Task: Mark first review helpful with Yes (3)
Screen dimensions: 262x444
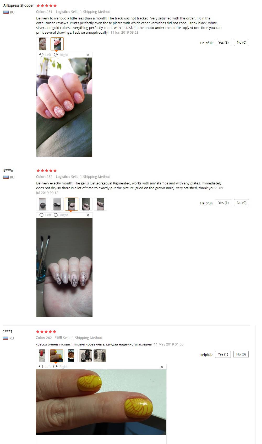Action: pos(223,43)
